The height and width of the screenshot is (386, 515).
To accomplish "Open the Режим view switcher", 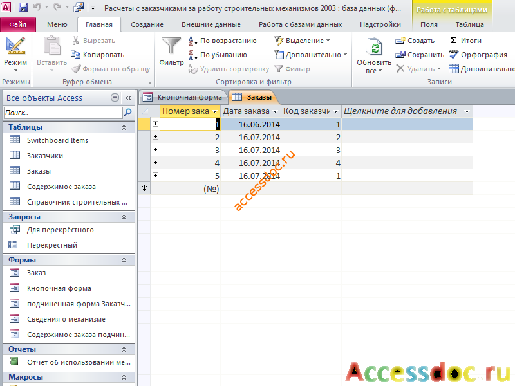I will [15, 55].
